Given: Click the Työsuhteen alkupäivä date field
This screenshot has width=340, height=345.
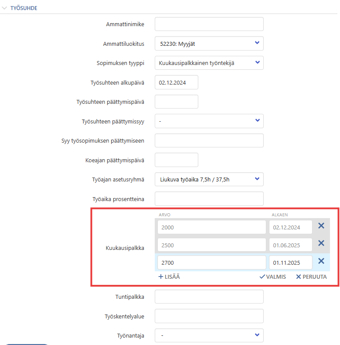Looking at the screenshot, I should 177,82.
